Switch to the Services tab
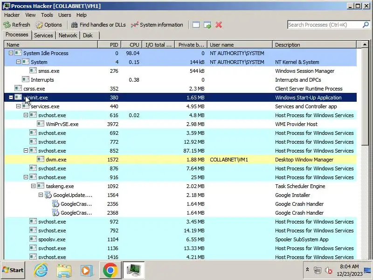373x280 pixels. tap(43, 35)
